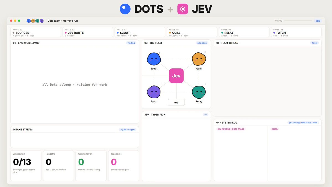Select the orange Quill dot avatar

[x=199, y=59]
